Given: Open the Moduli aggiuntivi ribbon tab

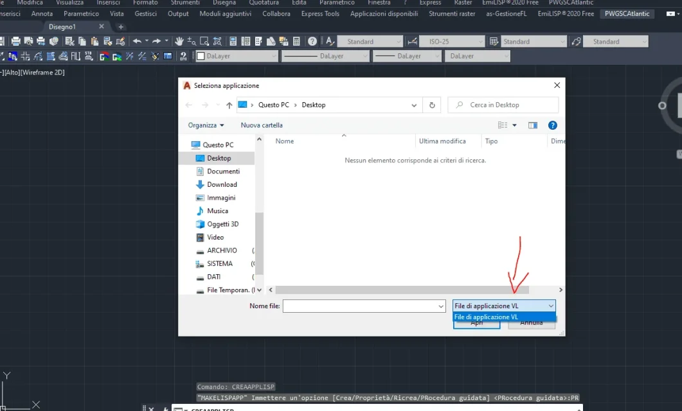Looking at the screenshot, I should [x=226, y=14].
